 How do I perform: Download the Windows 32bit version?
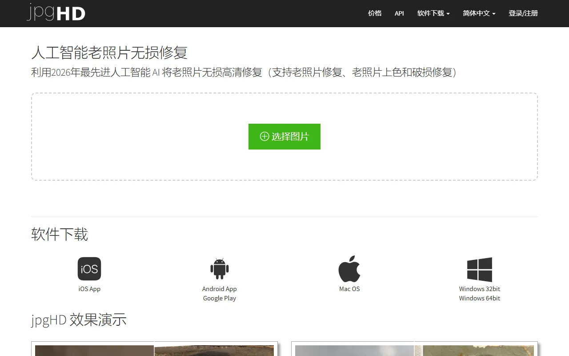pyautogui.click(x=479, y=289)
